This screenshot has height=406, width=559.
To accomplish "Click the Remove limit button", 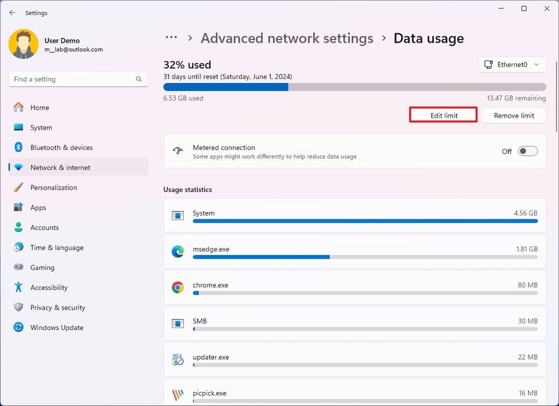I will point(513,115).
